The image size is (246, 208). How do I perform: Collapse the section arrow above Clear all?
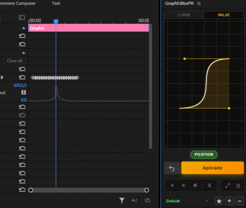pos(24,53)
